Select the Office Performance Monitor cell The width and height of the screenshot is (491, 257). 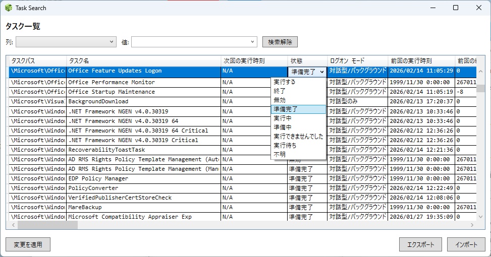pos(143,82)
